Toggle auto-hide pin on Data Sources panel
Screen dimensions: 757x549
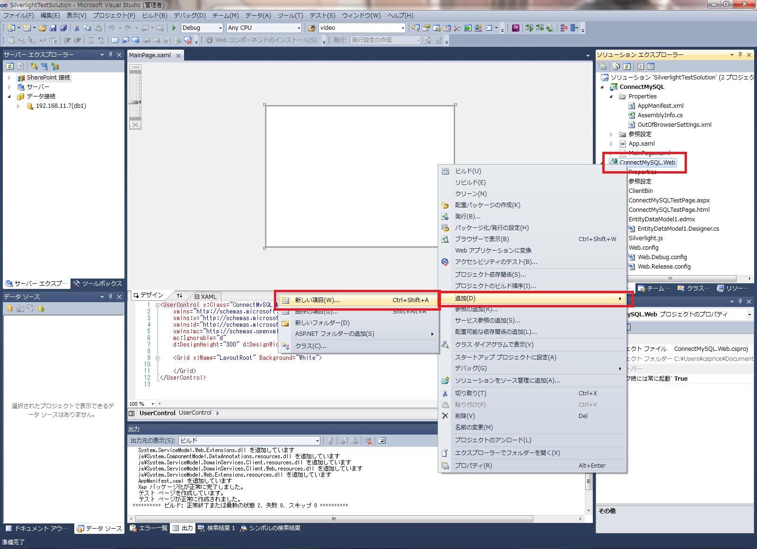[111, 297]
